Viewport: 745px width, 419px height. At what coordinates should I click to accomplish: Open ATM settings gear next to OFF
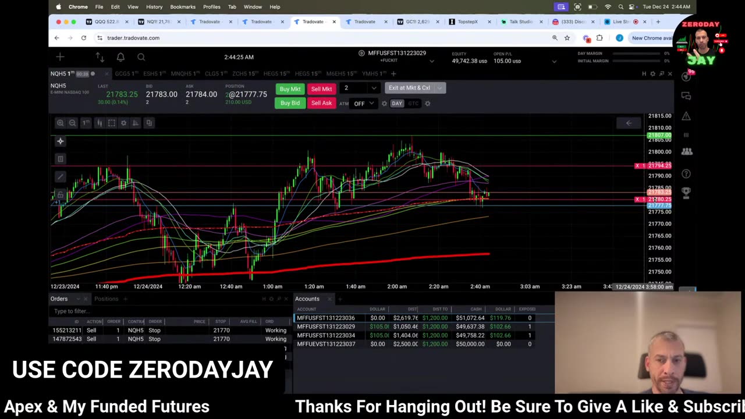point(384,104)
